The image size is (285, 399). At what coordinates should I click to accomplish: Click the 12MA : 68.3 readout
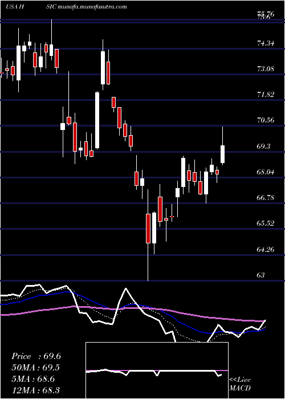[x=36, y=390]
